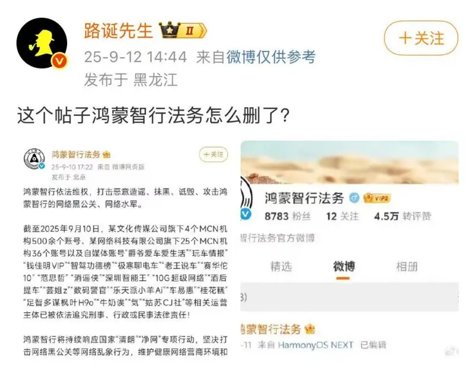This screenshot has width=475, height=374.
Task: Tap the orange V verification badge on the avatar
Action: pyautogui.click(x=59, y=61)
